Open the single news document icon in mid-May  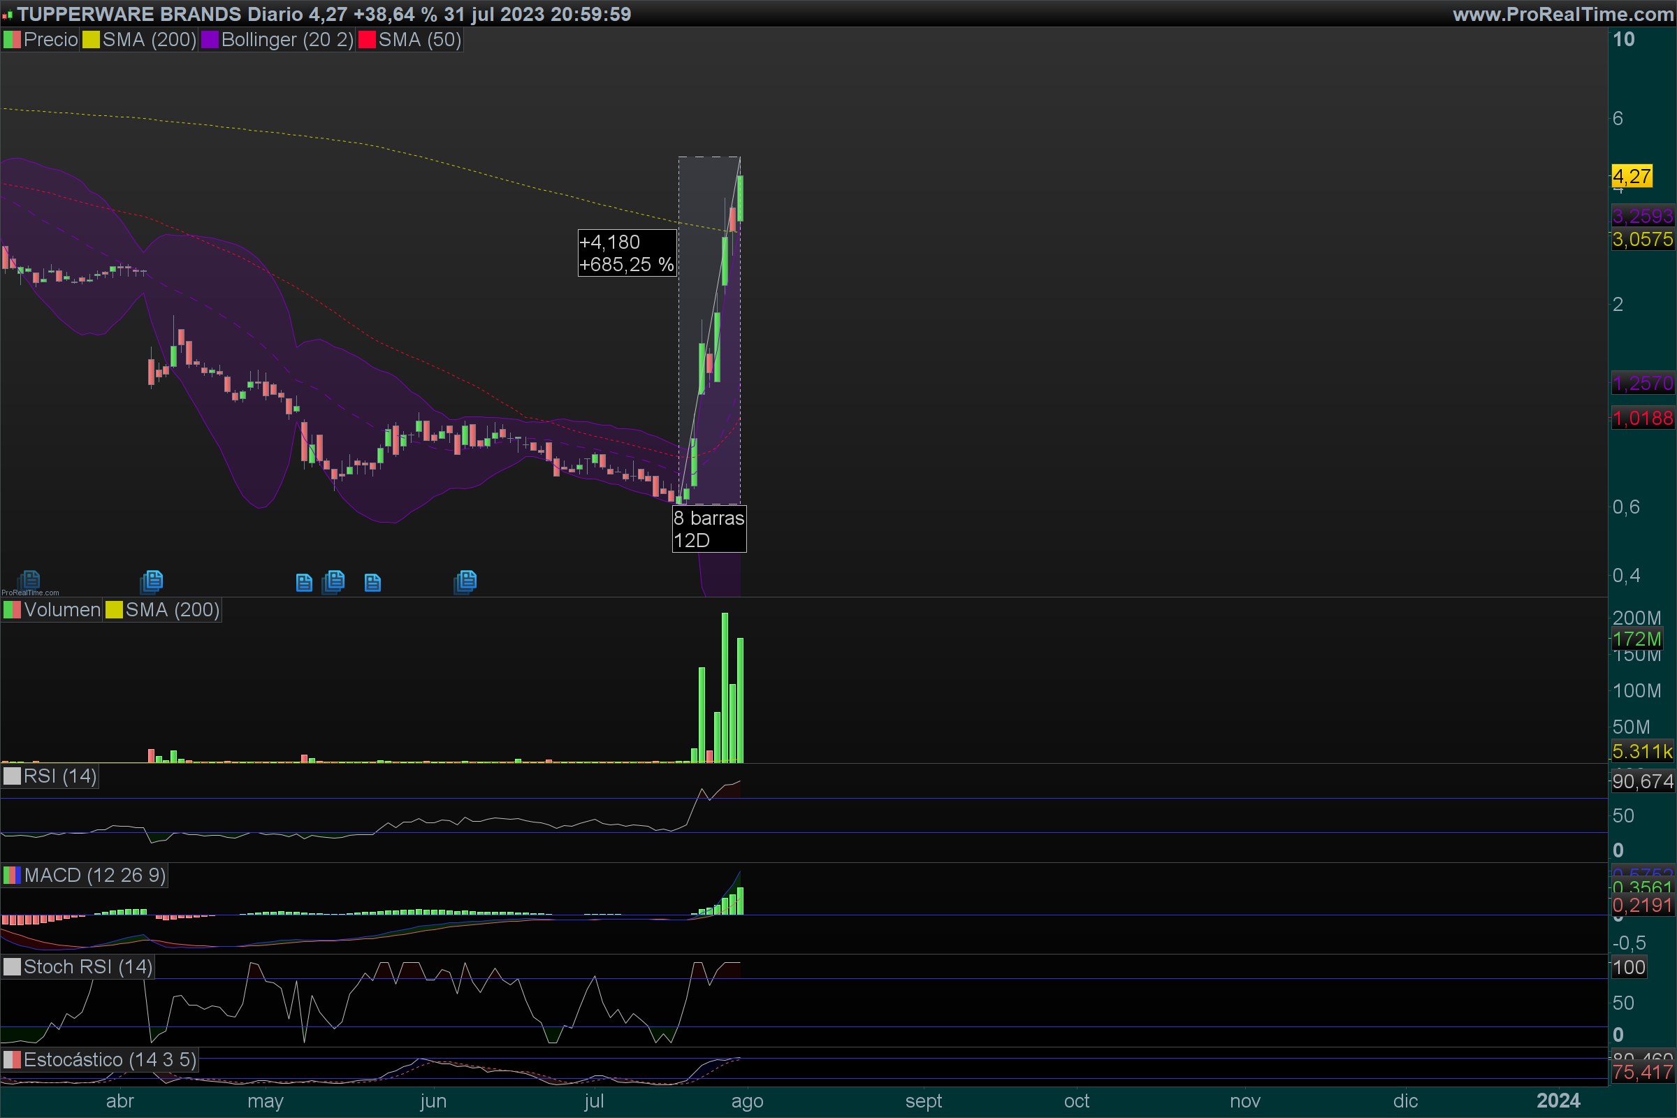tap(304, 583)
